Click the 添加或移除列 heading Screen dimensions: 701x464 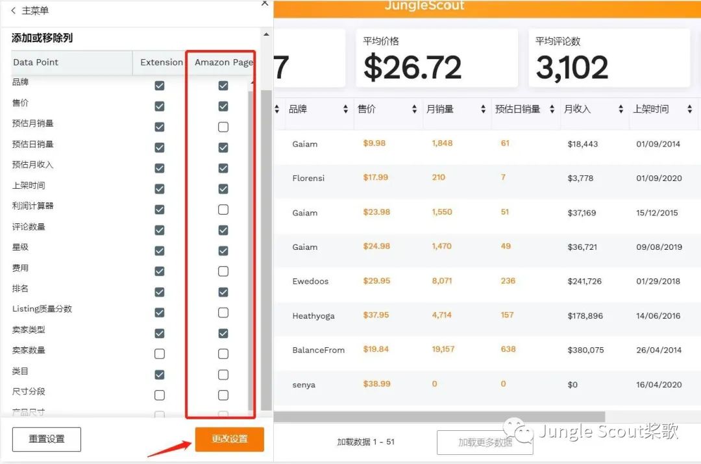pos(42,38)
